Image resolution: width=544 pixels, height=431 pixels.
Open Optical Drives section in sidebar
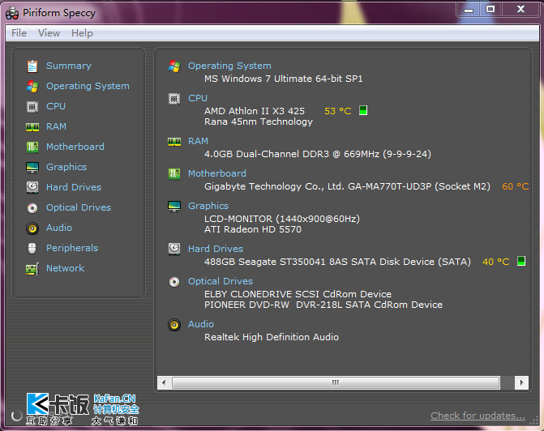tap(79, 207)
